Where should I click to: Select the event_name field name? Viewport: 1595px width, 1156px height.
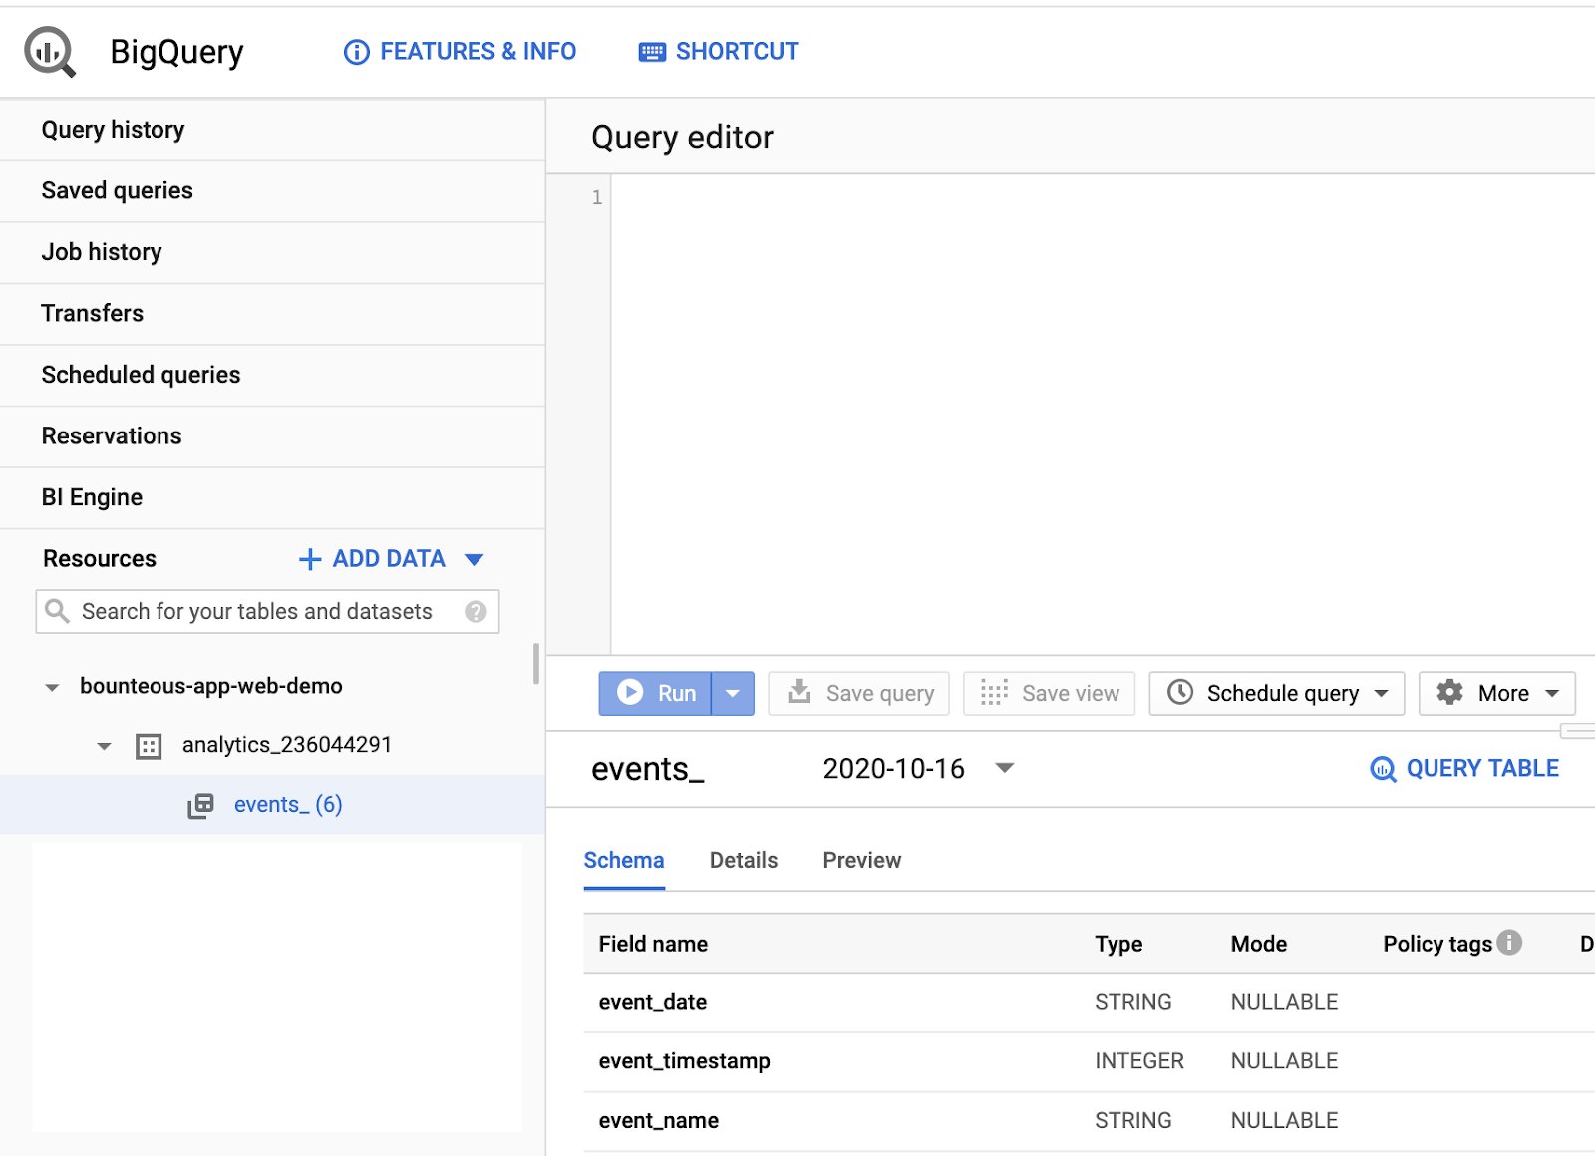(x=659, y=1121)
